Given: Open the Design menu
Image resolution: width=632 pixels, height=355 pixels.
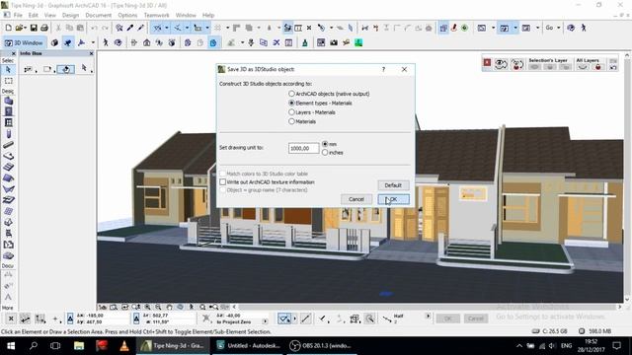Looking at the screenshot, I should pyautogui.click(x=70, y=15).
